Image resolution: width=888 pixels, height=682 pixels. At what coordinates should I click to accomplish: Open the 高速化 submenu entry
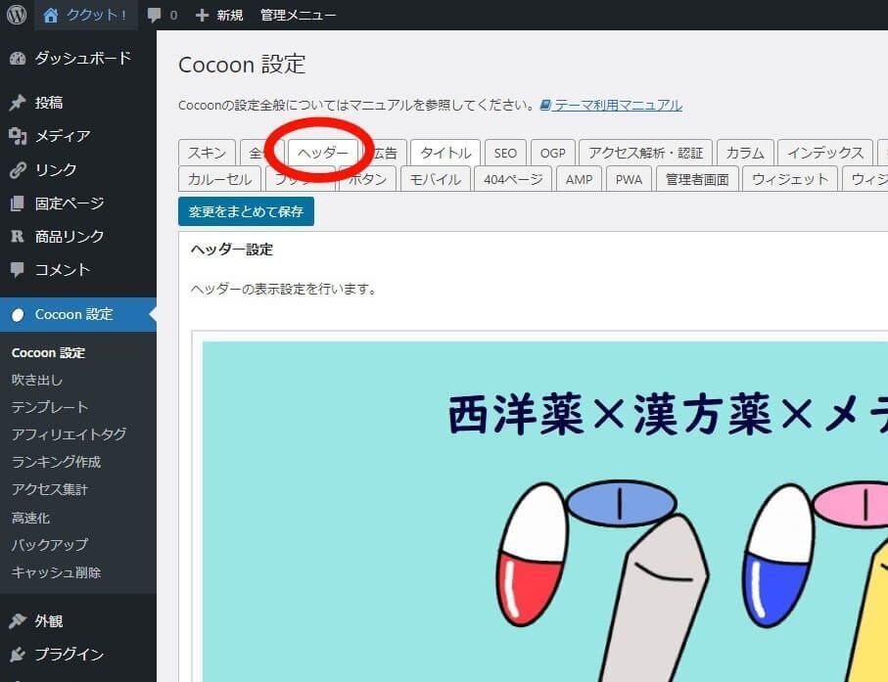[x=30, y=518]
